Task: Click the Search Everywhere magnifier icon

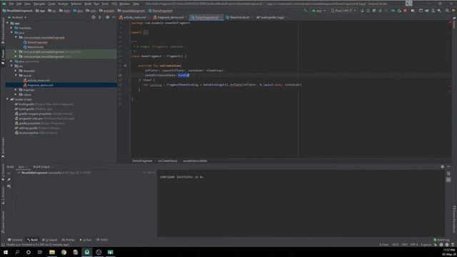Action: click(x=447, y=11)
